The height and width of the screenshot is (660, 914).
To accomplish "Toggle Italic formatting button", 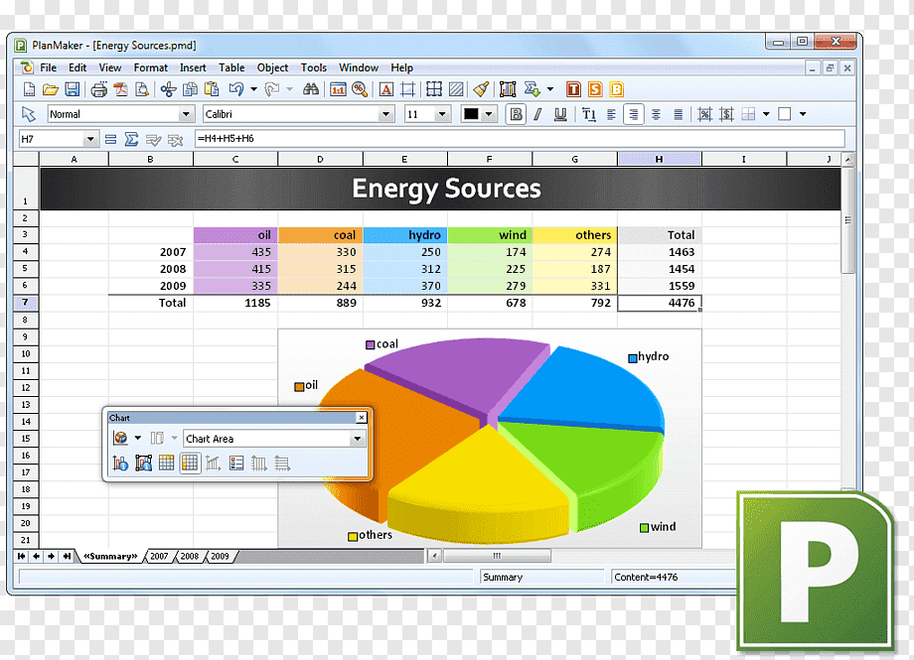I will tap(538, 114).
